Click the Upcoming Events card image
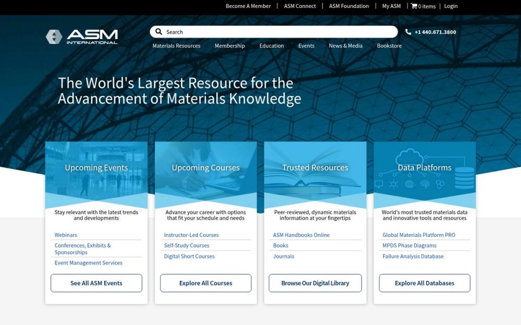This screenshot has width=521, height=325. (96, 175)
